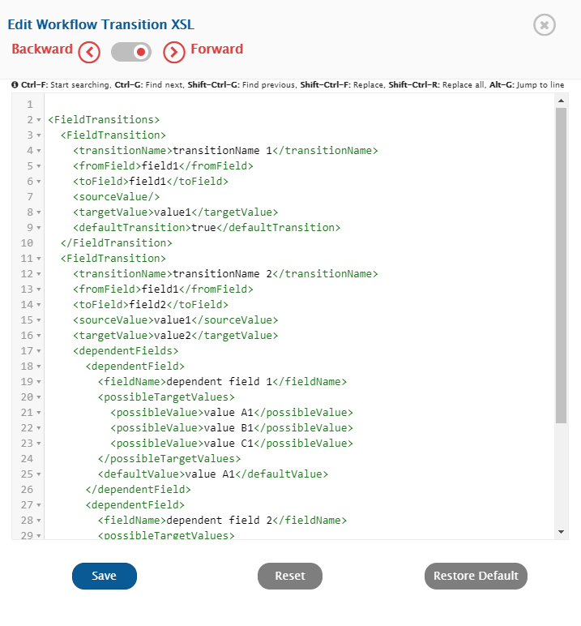Collapse the FieldTransitions fold on line 2
This screenshot has width=581, height=626.
(x=39, y=120)
